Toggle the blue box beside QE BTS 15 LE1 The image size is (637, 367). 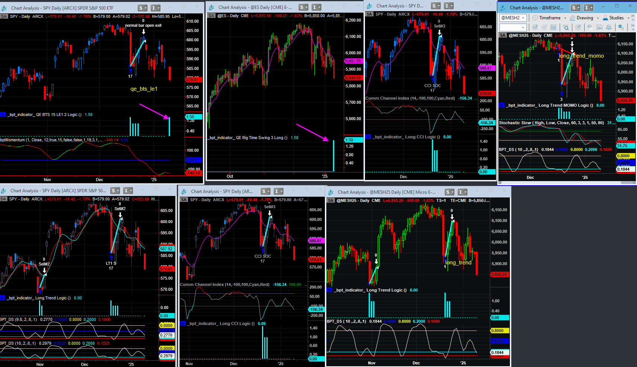[x=3, y=115]
